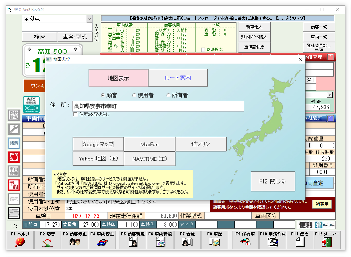351x257 pixels.
Task: Open 登録番号なし車両 list
Action: 319,47
